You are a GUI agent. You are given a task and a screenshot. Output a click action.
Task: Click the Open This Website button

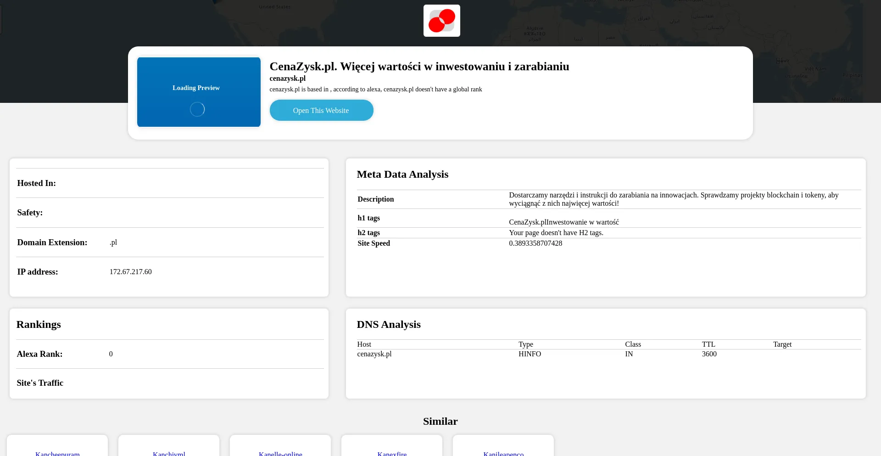pyautogui.click(x=321, y=110)
